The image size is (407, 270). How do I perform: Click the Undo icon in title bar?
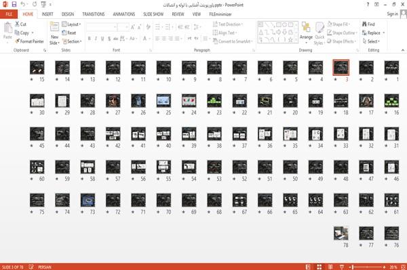click(x=23, y=4)
